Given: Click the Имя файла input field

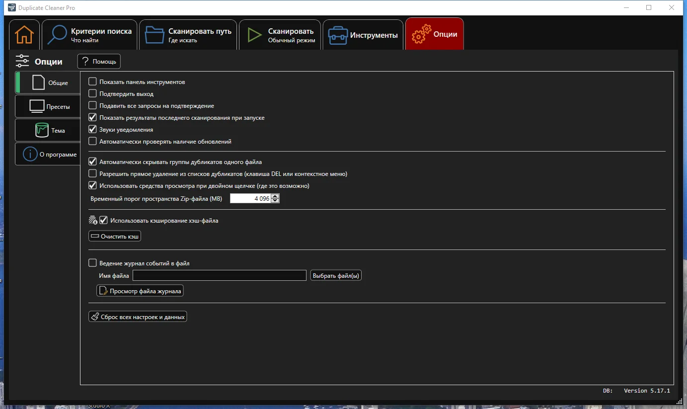Looking at the screenshot, I should click(220, 275).
